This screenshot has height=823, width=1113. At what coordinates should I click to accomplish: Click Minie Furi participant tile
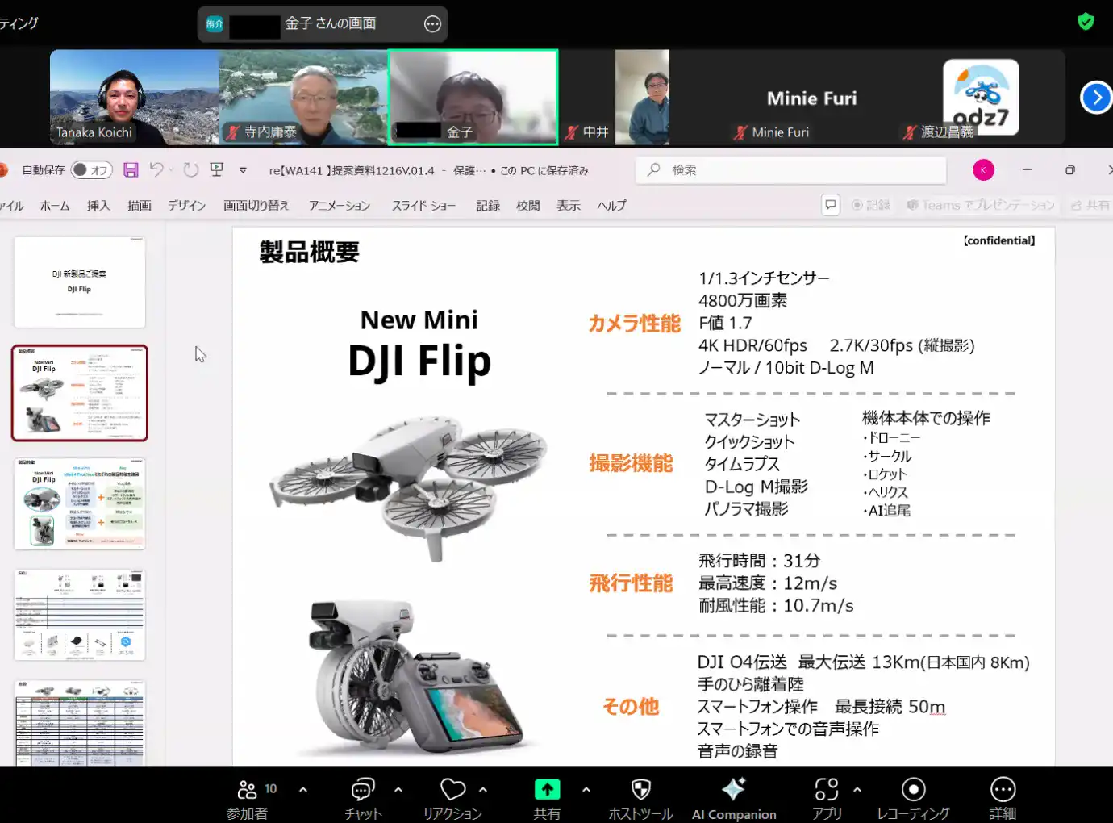tap(811, 98)
